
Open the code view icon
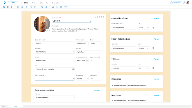(35, 7)
